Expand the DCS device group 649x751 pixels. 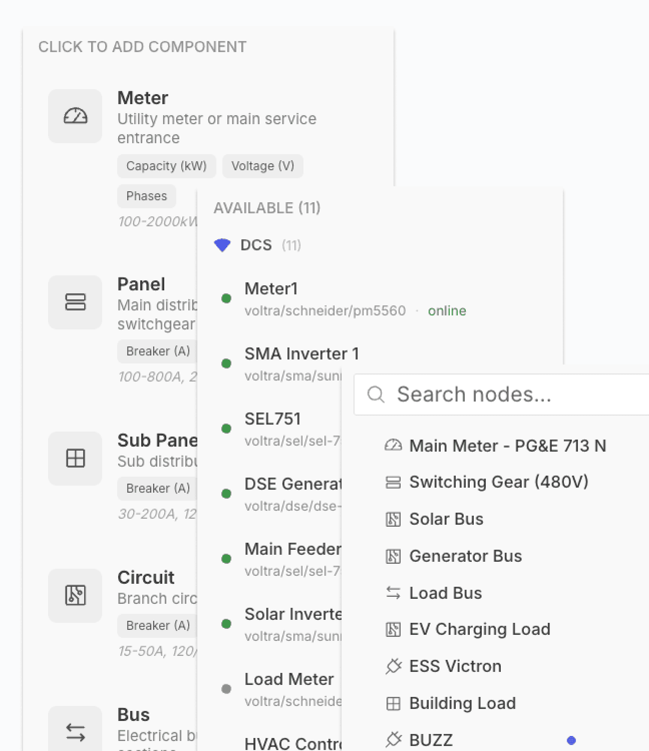(256, 245)
